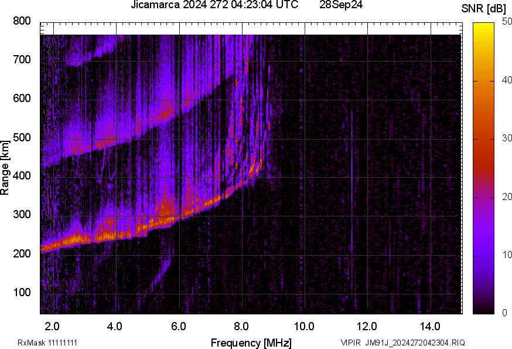Image resolution: width=512 pixels, height=349 pixels.
Task: Click the Frequency [MHz] axis label
Action: tap(251, 343)
